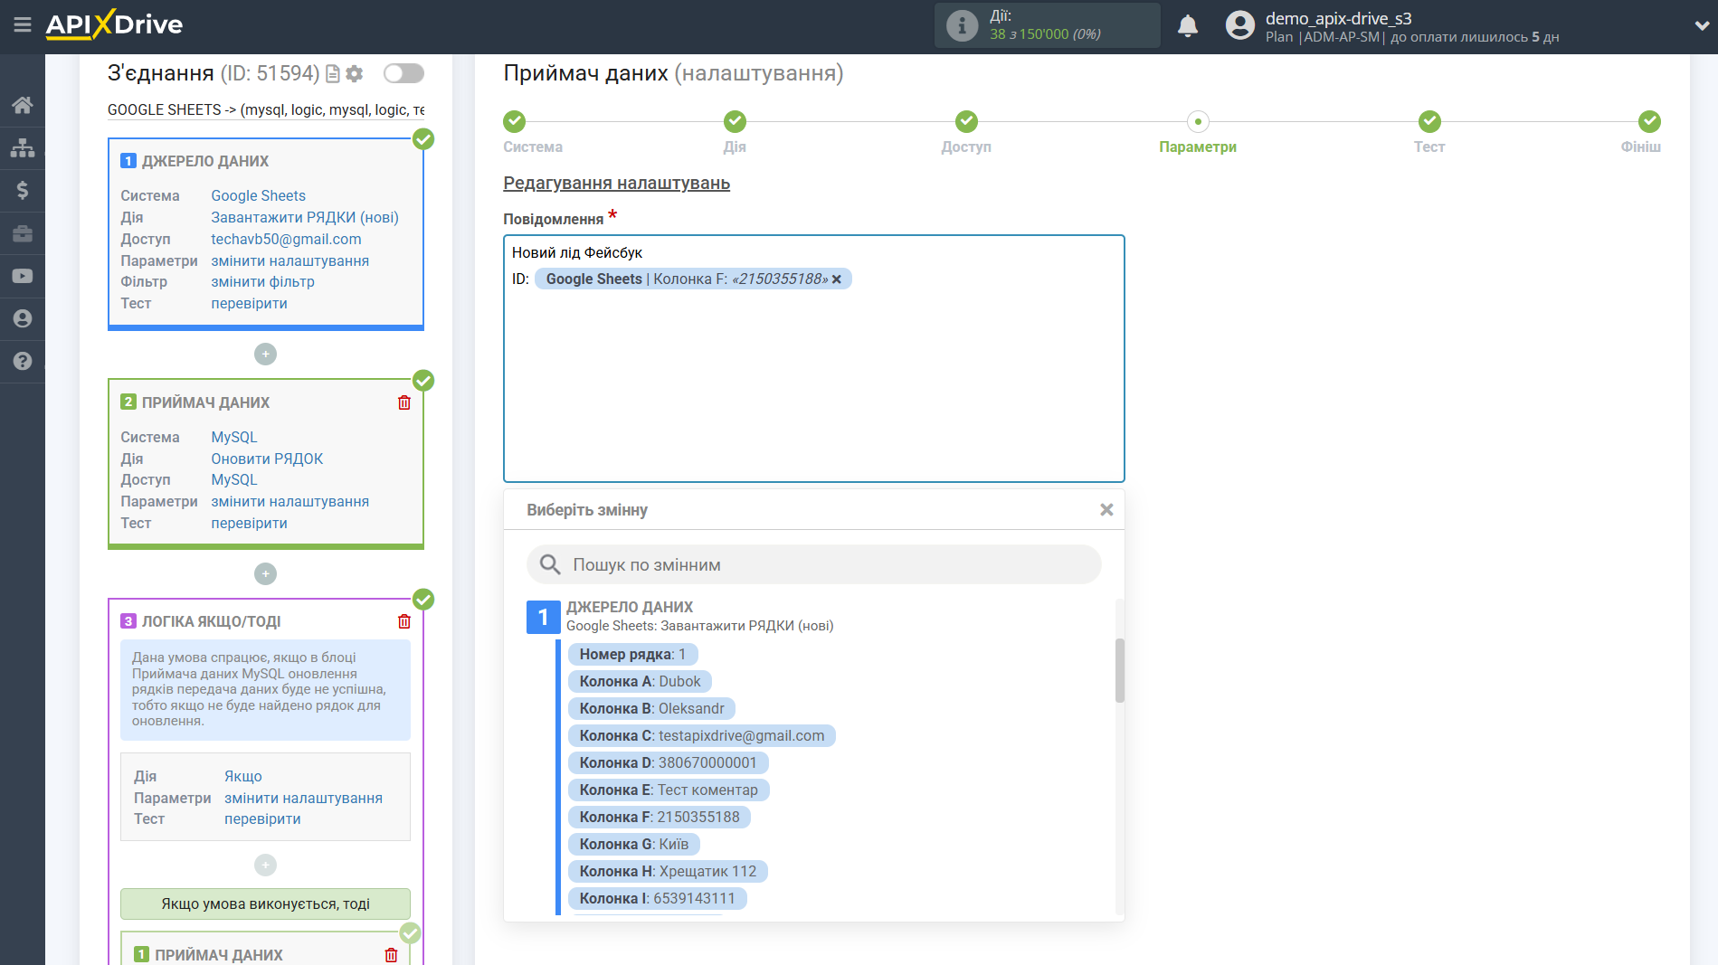The image size is (1718, 965).
Task: Insert variable Колонка B: Oleksandr
Action: click(651, 708)
